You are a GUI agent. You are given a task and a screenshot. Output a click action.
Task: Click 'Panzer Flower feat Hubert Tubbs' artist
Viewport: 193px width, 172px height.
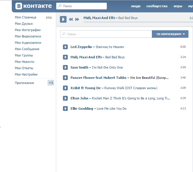point(98,78)
